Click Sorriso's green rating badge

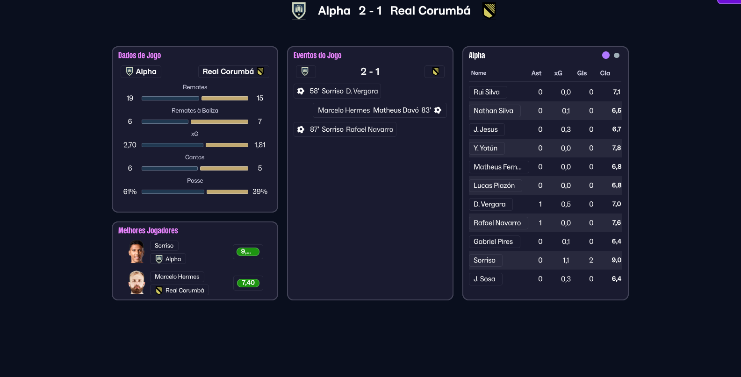click(x=248, y=252)
